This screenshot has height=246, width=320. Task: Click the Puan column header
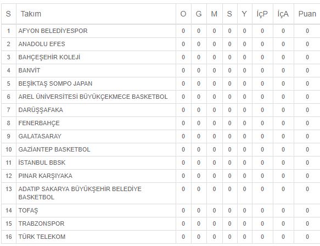pos(307,14)
